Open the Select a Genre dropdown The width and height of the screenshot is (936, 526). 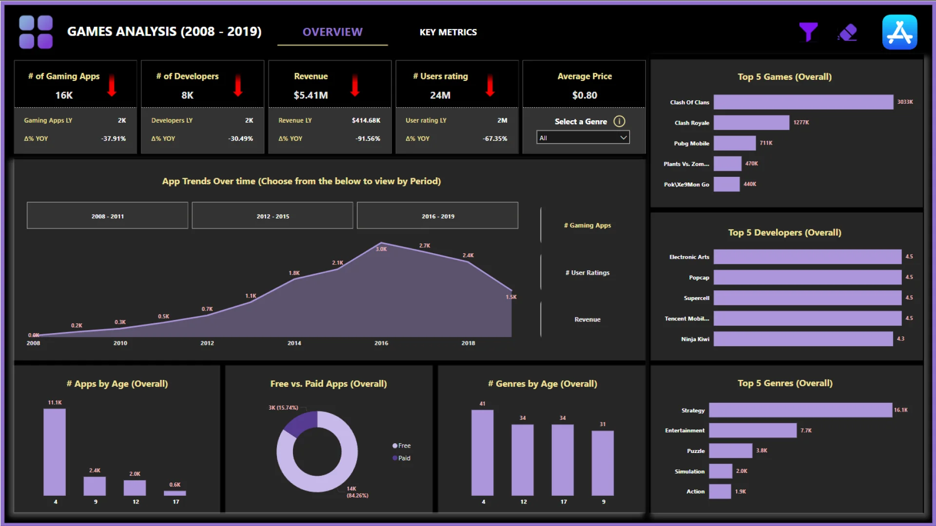[x=583, y=138]
